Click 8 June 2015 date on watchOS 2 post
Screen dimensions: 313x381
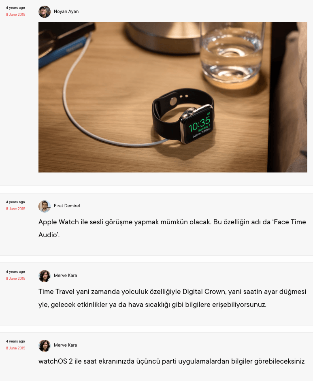(x=15, y=348)
